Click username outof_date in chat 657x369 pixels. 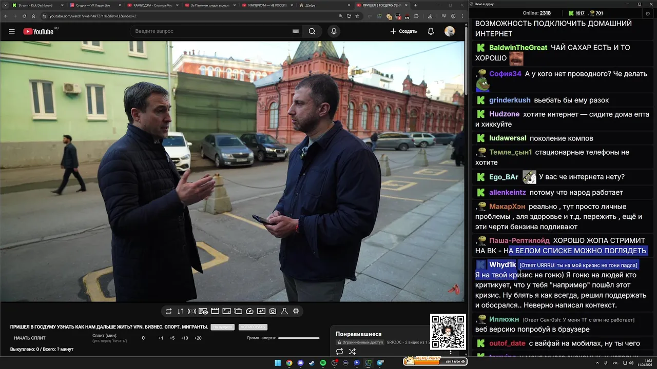click(507, 344)
